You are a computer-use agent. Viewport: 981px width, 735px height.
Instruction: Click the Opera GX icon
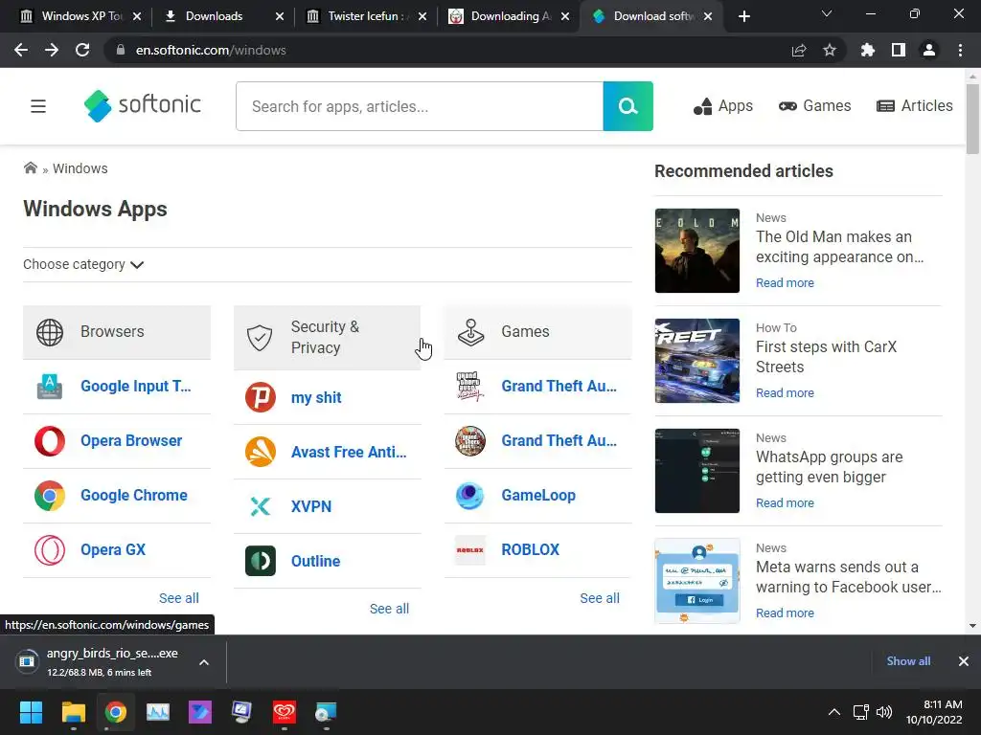[x=50, y=550]
